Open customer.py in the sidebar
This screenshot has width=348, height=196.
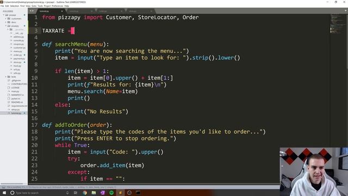tap(19, 48)
